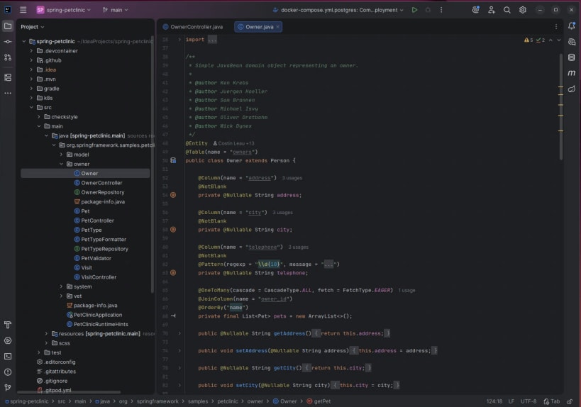
Task: Open the Database tool window
Action: click(x=572, y=57)
